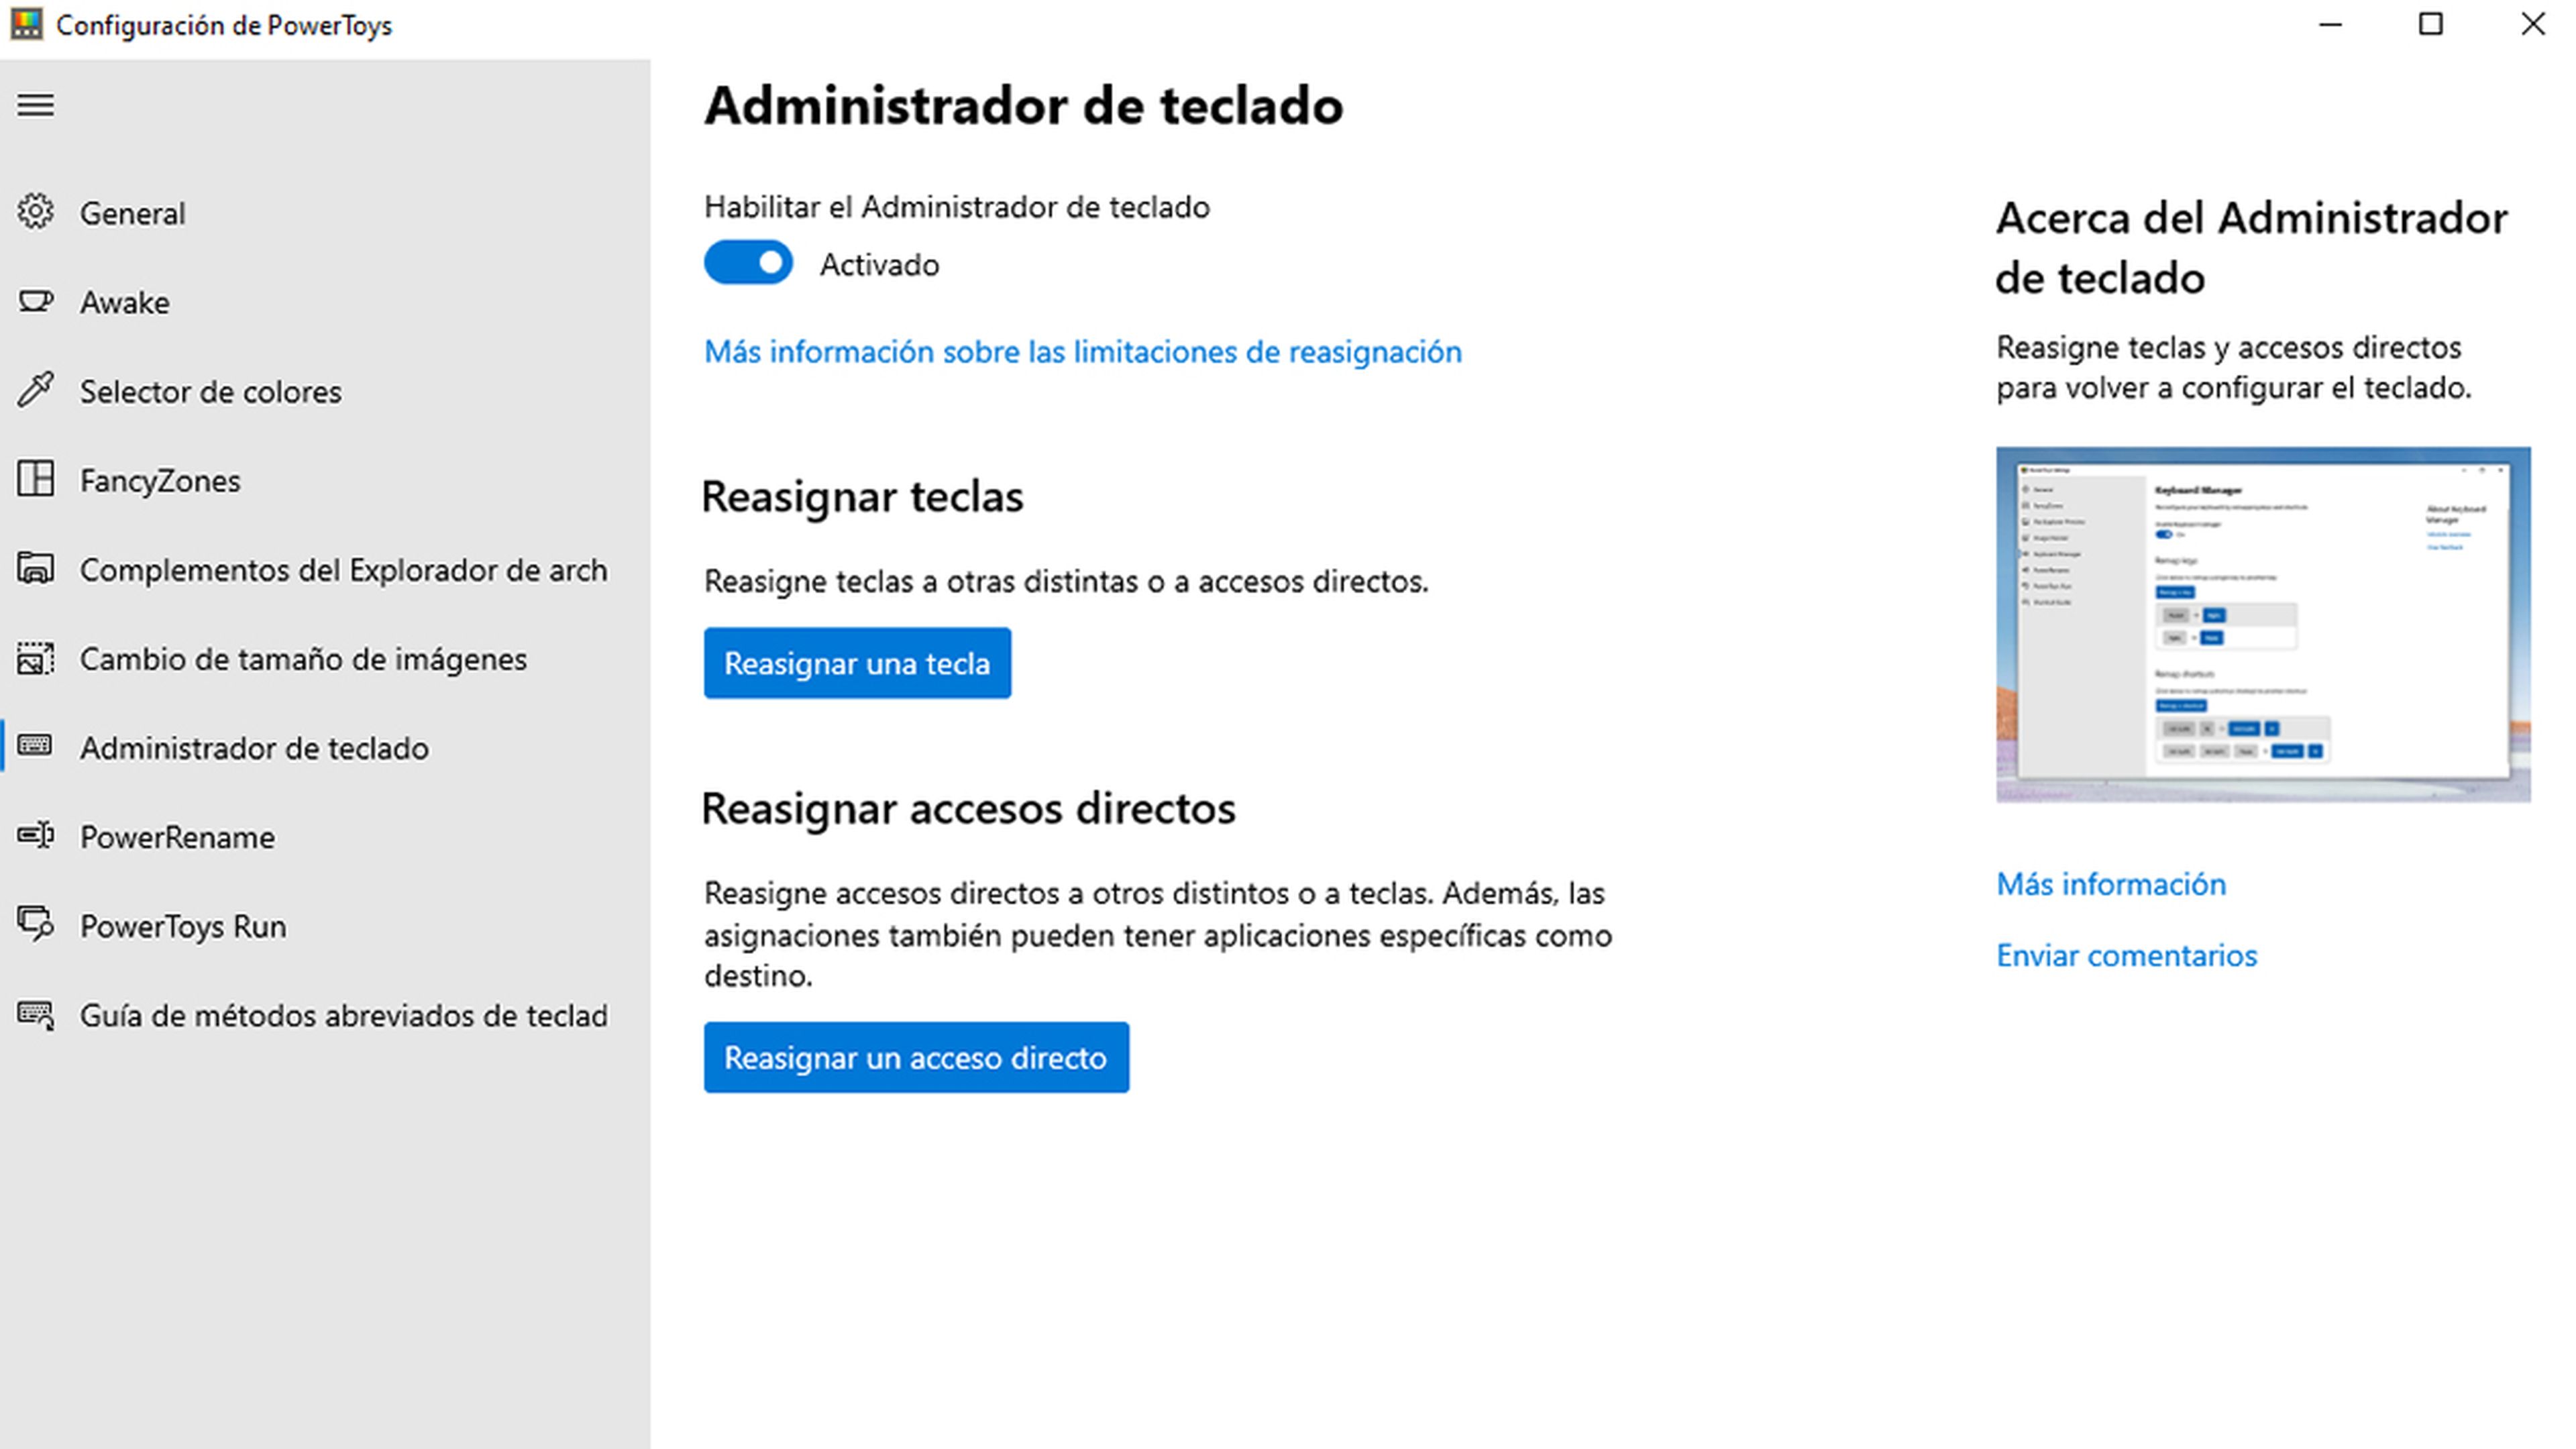Minimize the PowerToys settings window
This screenshot has height=1449, width=2576.
click(x=2330, y=24)
